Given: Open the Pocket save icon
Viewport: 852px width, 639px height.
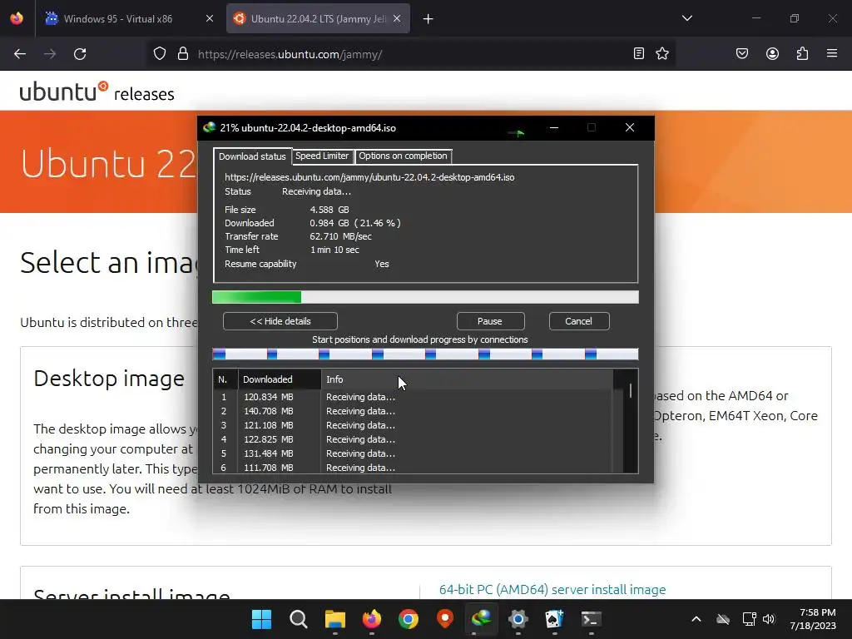Looking at the screenshot, I should [x=741, y=53].
